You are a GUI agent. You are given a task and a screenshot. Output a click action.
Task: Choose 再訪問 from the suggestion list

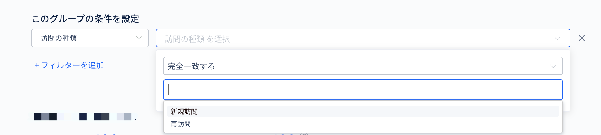[181, 124]
